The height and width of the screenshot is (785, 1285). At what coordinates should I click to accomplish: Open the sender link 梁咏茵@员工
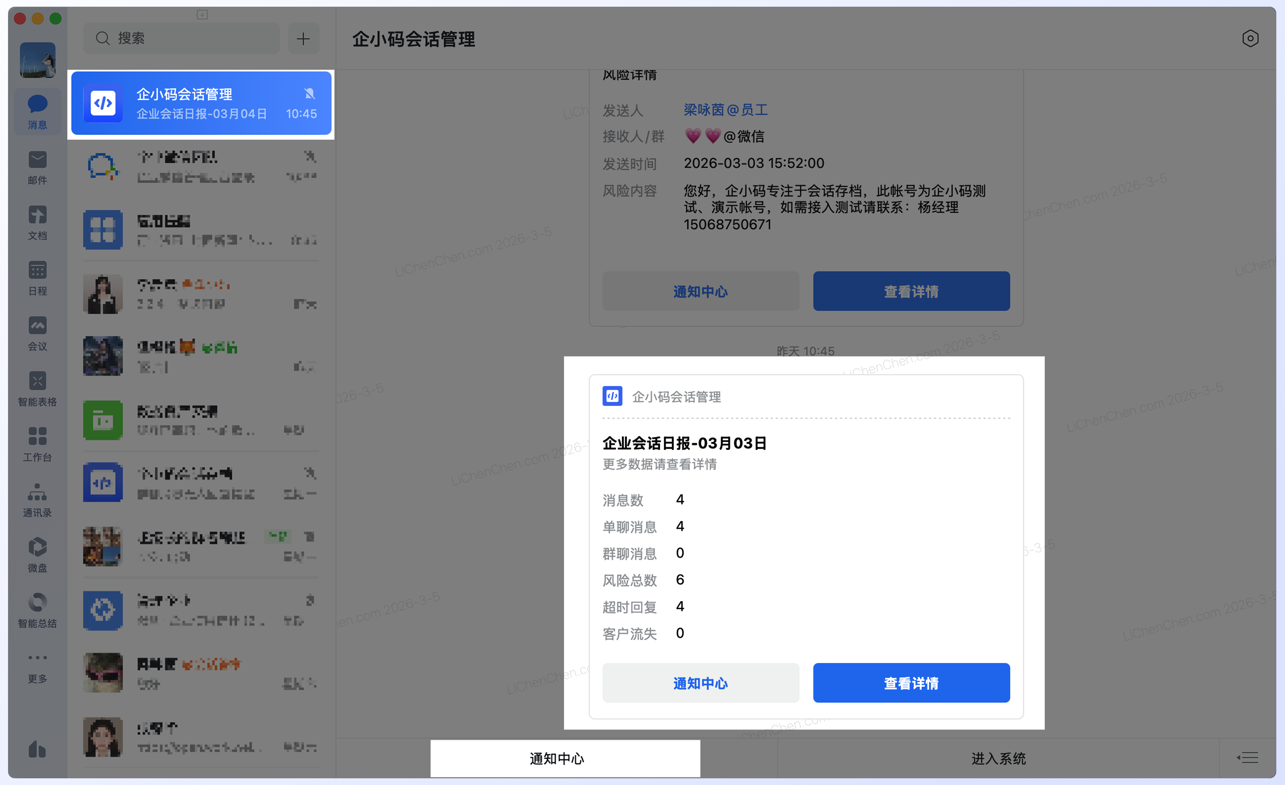pos(725,109)
